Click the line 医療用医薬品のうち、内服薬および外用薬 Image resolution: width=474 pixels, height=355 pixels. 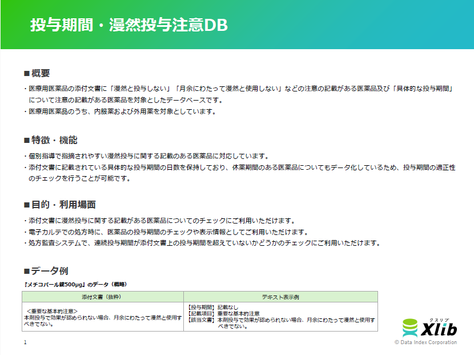(120, 111)
